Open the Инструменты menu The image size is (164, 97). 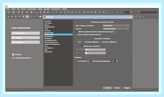pyautogui.click(x=56, y=9)
